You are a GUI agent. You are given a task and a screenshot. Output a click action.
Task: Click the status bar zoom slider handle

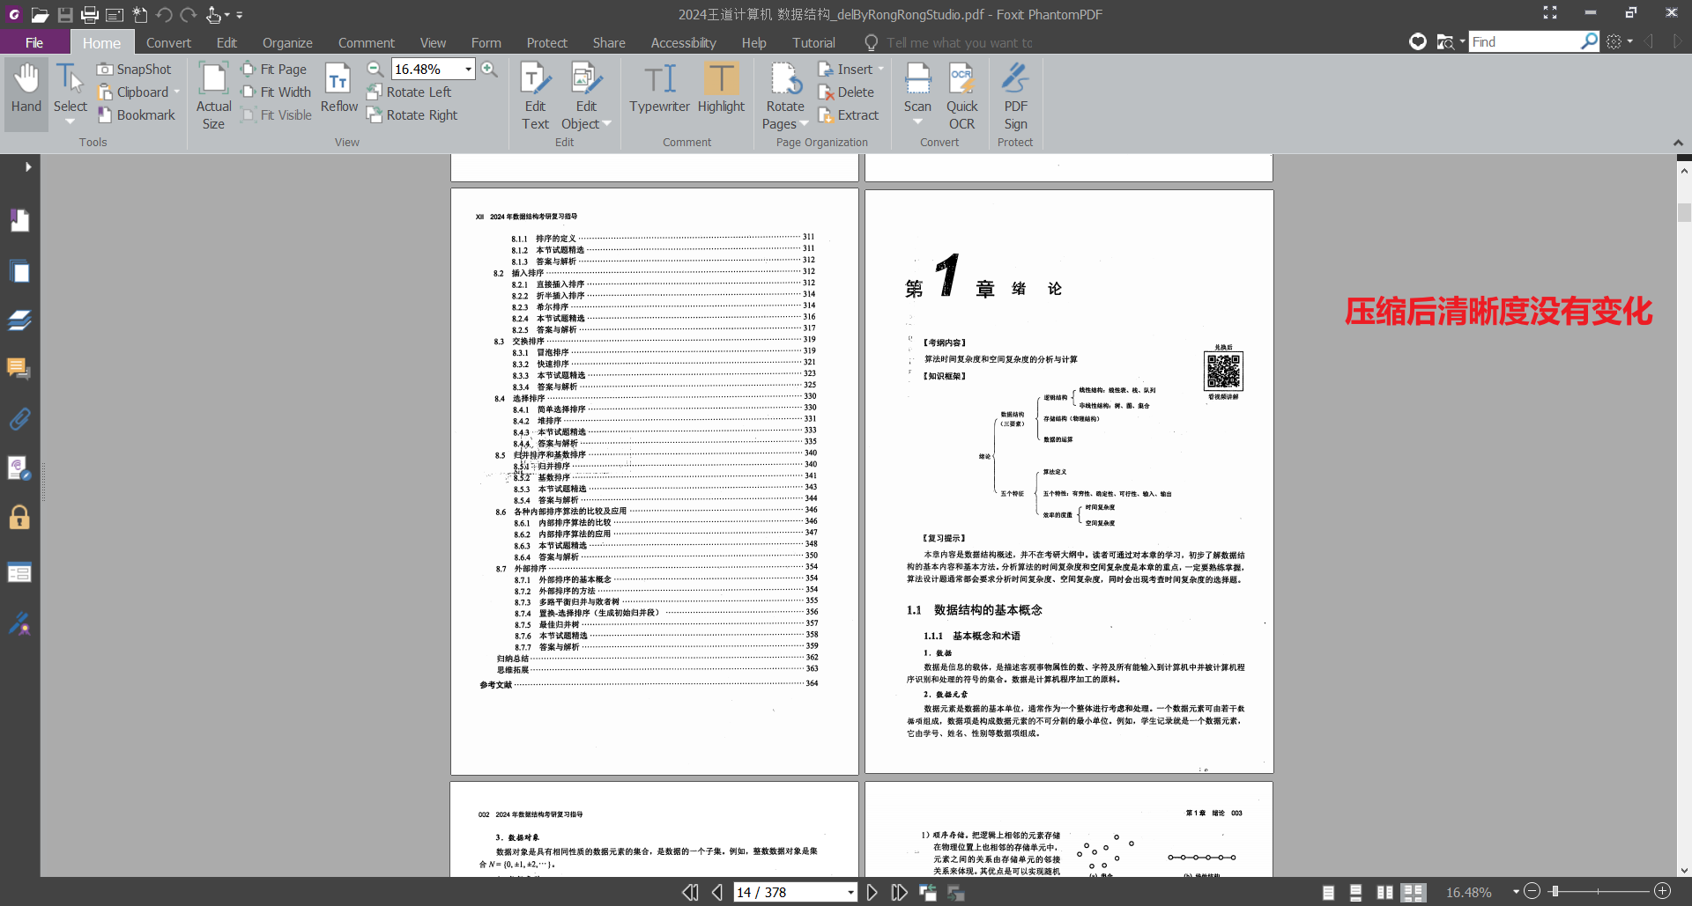click(x=1555, y=892)
